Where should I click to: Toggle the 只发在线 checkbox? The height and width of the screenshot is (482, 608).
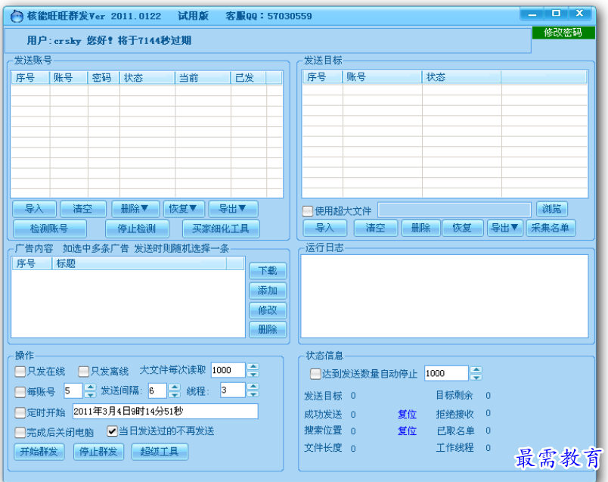(20, 372)
